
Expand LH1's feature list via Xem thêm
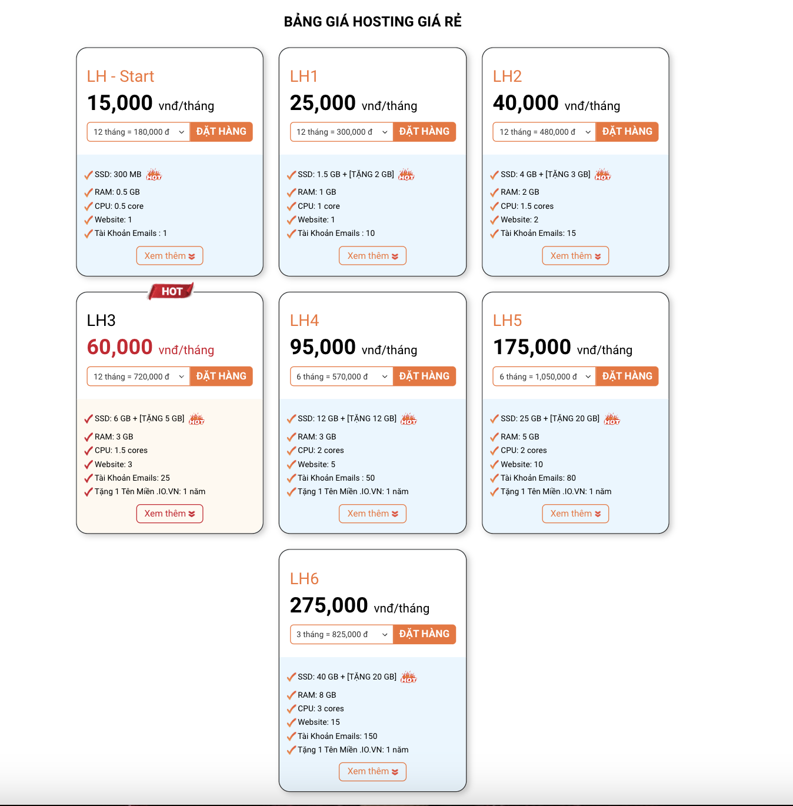point(372,255)
